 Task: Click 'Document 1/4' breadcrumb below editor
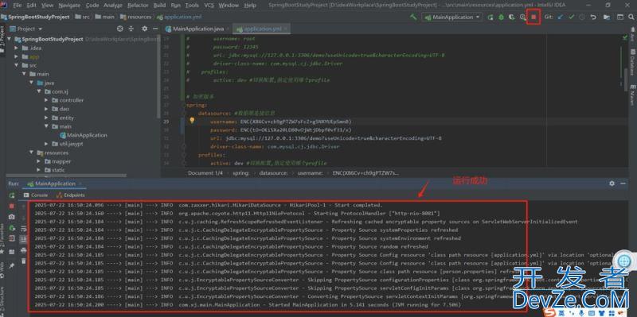pyautogui.click(x=205, y=173)
